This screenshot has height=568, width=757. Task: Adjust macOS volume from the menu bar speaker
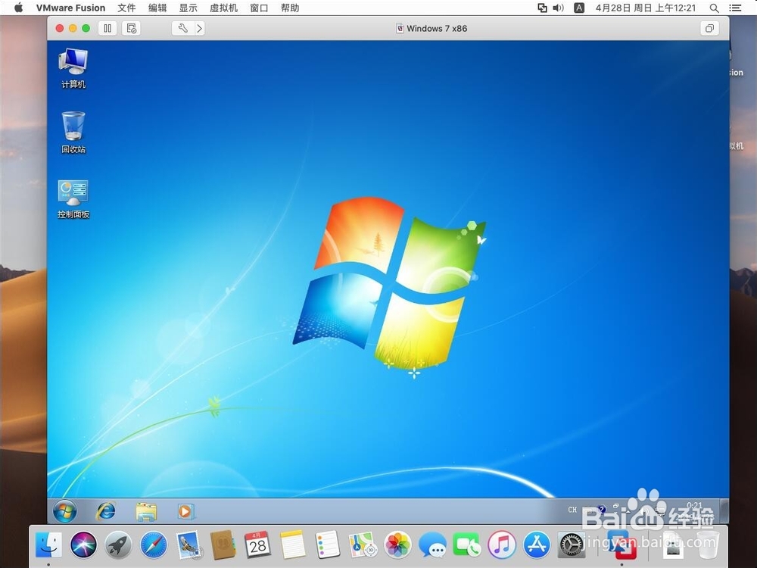pos(559,8)
